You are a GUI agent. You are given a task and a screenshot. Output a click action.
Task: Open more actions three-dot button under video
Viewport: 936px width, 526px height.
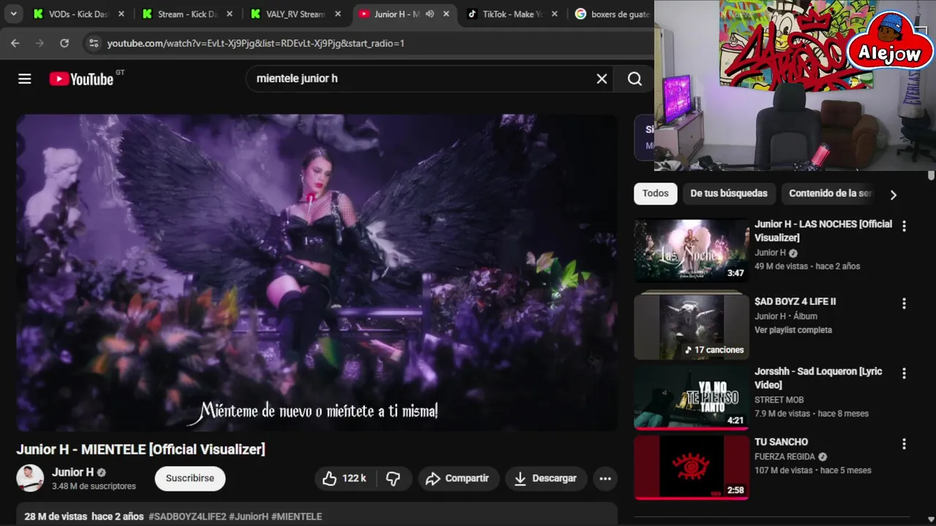pos(605,479)
